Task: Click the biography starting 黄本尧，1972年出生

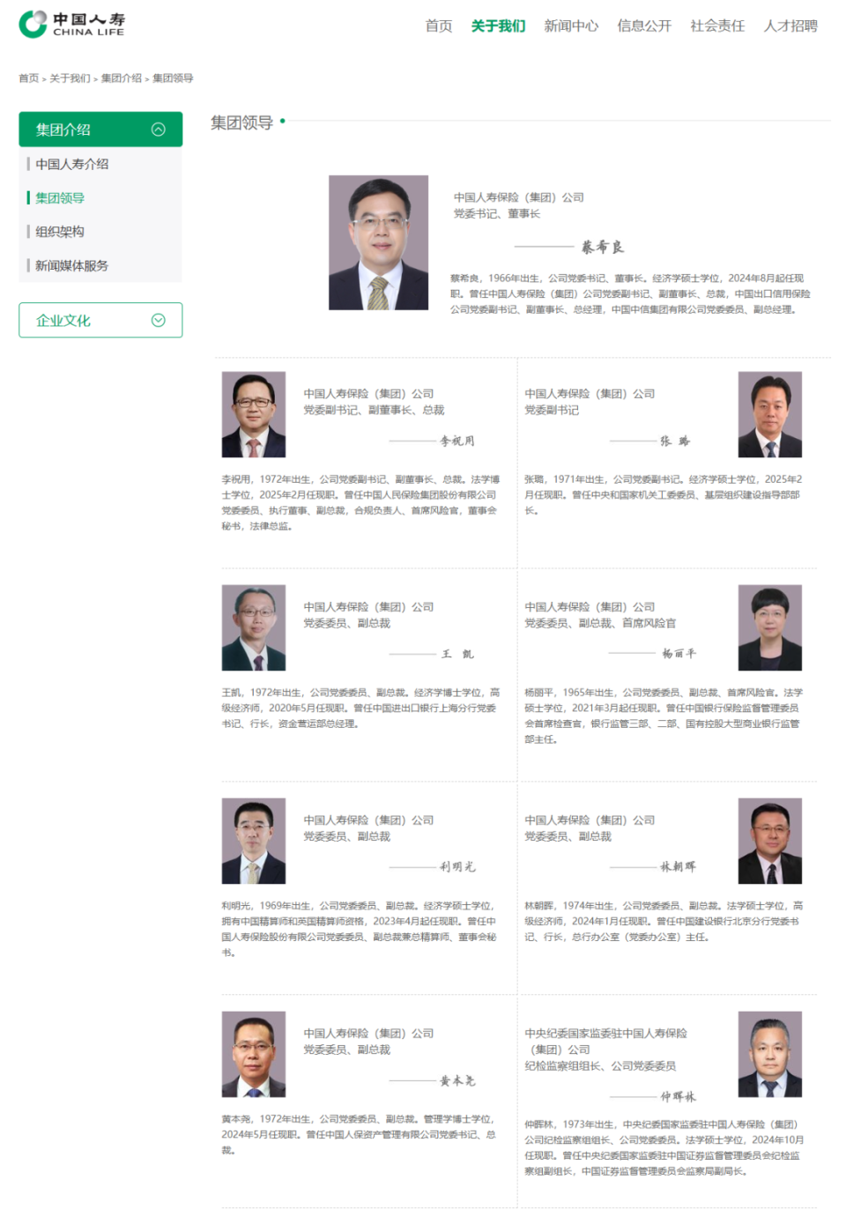Action: coord(360,1135)
